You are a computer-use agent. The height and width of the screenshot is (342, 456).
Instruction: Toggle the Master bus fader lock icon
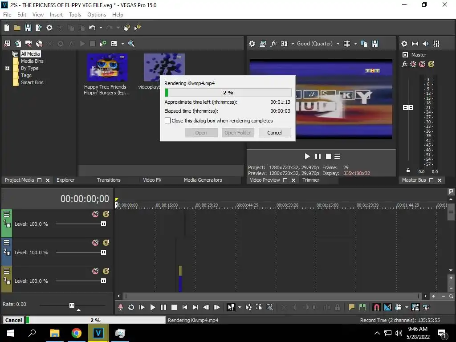pos(408,170)
